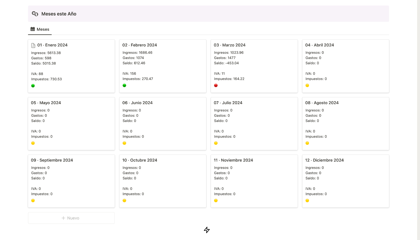
Task: Click the lightning bolt icon at bottom
Action: click(207, 230)
